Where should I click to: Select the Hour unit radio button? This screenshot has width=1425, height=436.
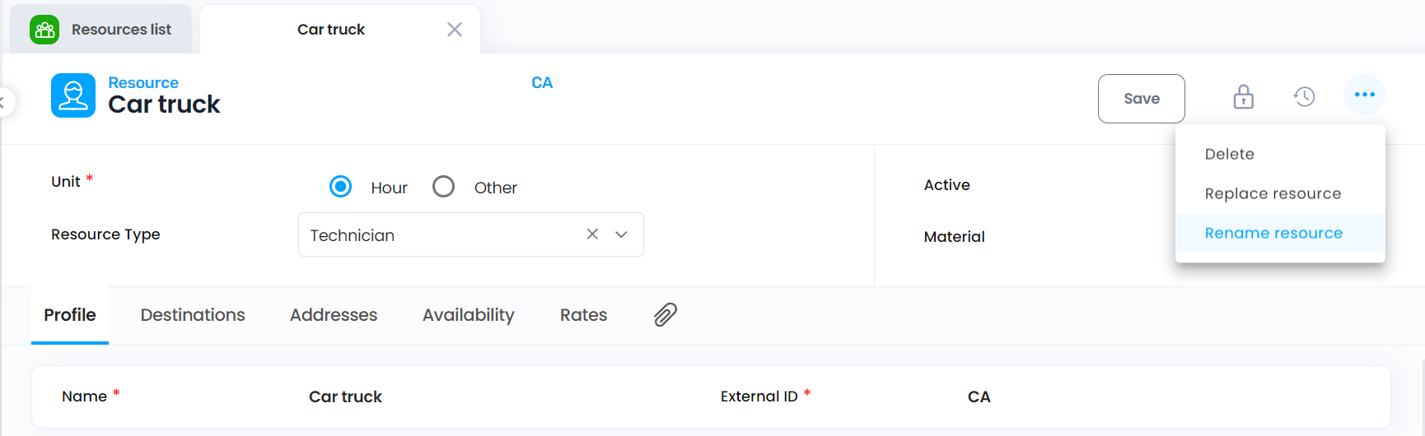coord(340,187)
